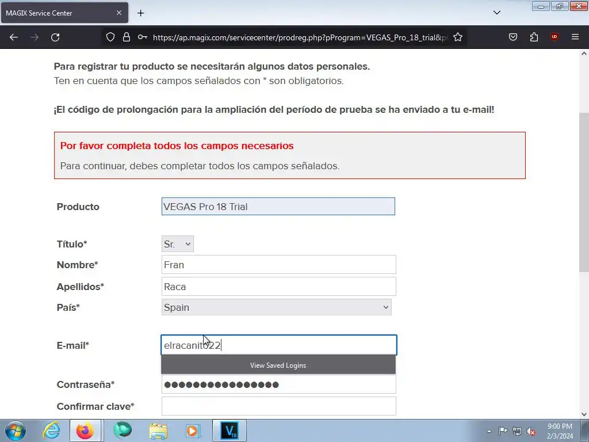Image resolution: width=589 pixels, height=442 pixels.
Task: List all tabs with the chevron
Action: pos(496,13)
